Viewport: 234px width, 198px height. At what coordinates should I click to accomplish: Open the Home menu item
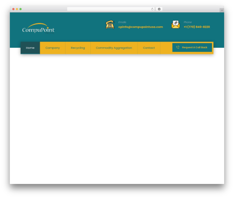tap(30, 48)
